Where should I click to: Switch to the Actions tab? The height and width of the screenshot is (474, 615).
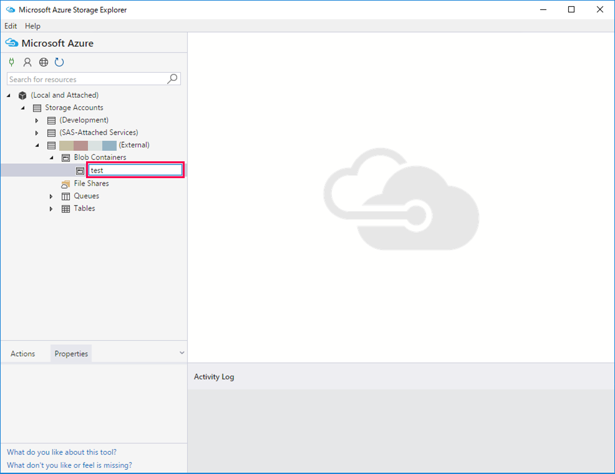(x=22, y=353)
